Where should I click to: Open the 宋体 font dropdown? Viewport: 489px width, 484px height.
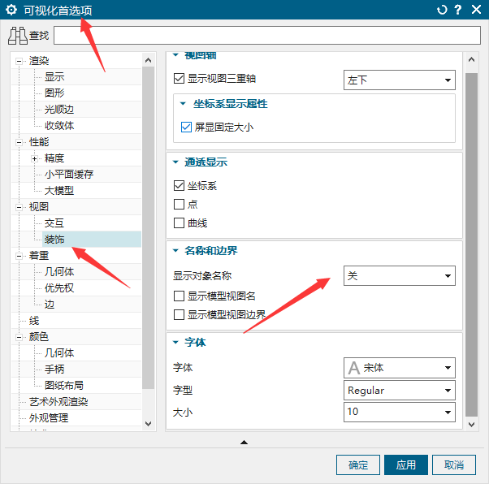(x=399, y=368)
